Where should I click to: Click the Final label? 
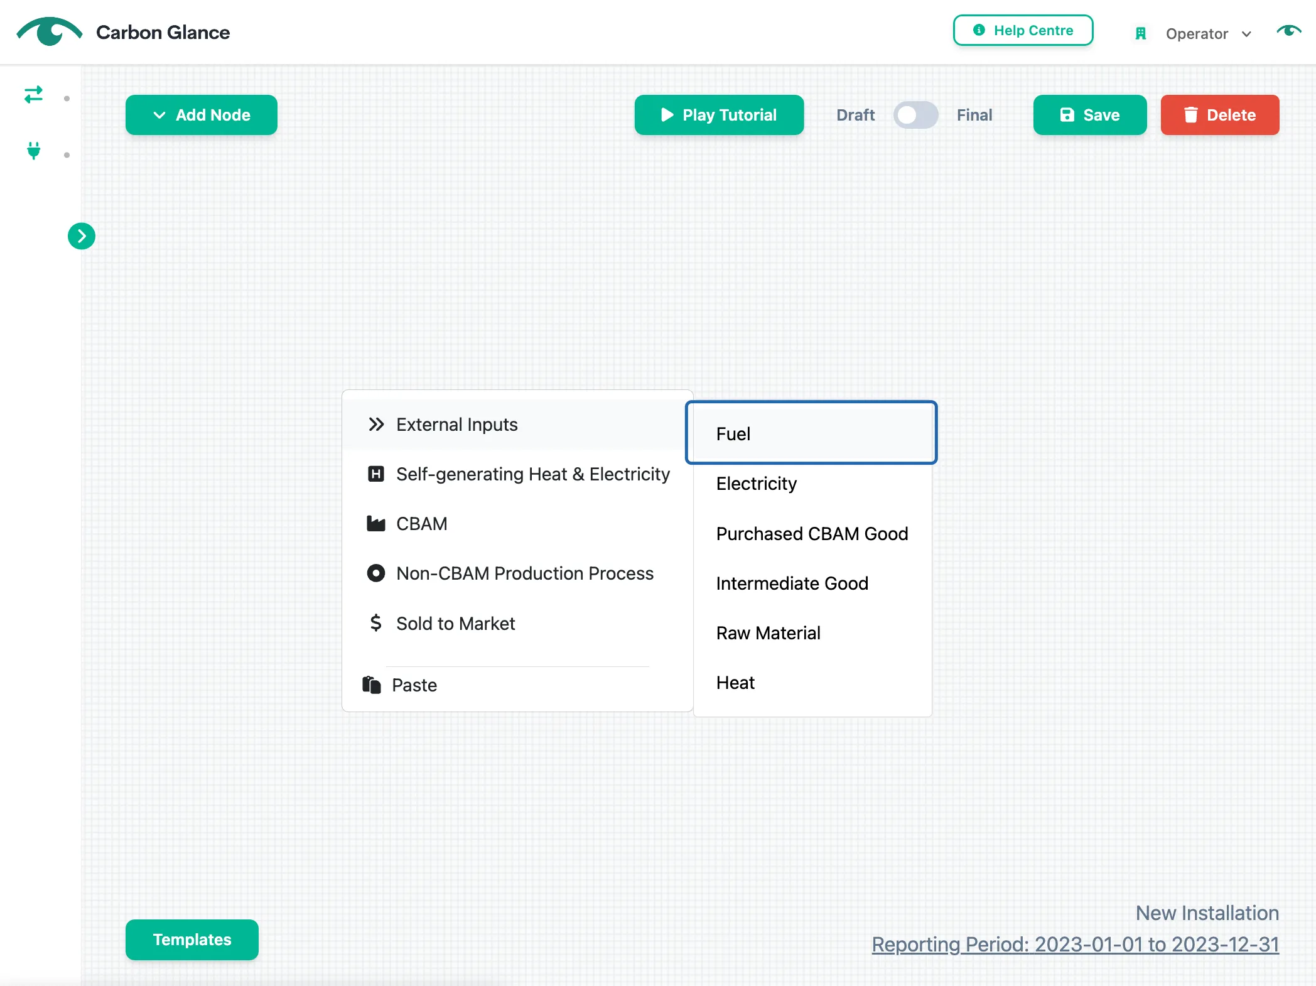pos(974,115)
